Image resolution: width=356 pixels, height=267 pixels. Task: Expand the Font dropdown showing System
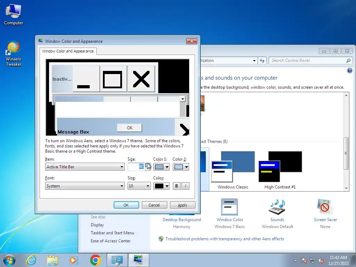point(85,186)
